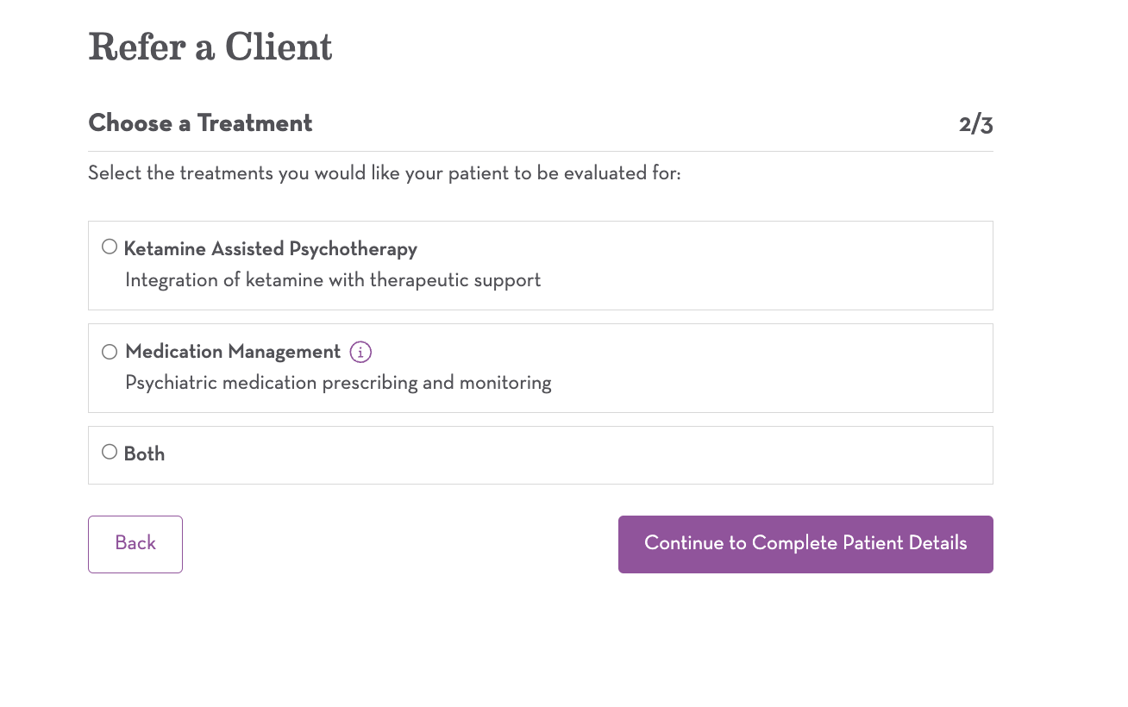
Task: Click the Refer a Client page heading
Action: 210,47
